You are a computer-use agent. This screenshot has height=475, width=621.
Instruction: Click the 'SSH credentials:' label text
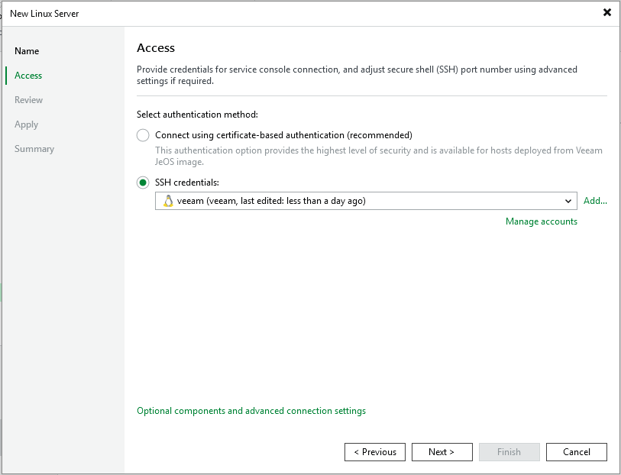point(186,183)
